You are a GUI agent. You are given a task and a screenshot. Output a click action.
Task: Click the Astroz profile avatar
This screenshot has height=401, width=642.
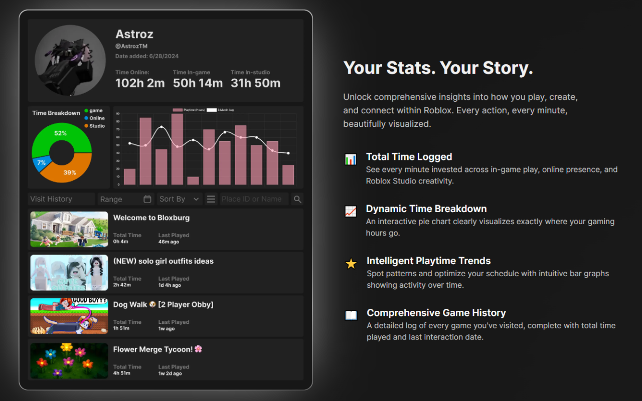point(70,61)
